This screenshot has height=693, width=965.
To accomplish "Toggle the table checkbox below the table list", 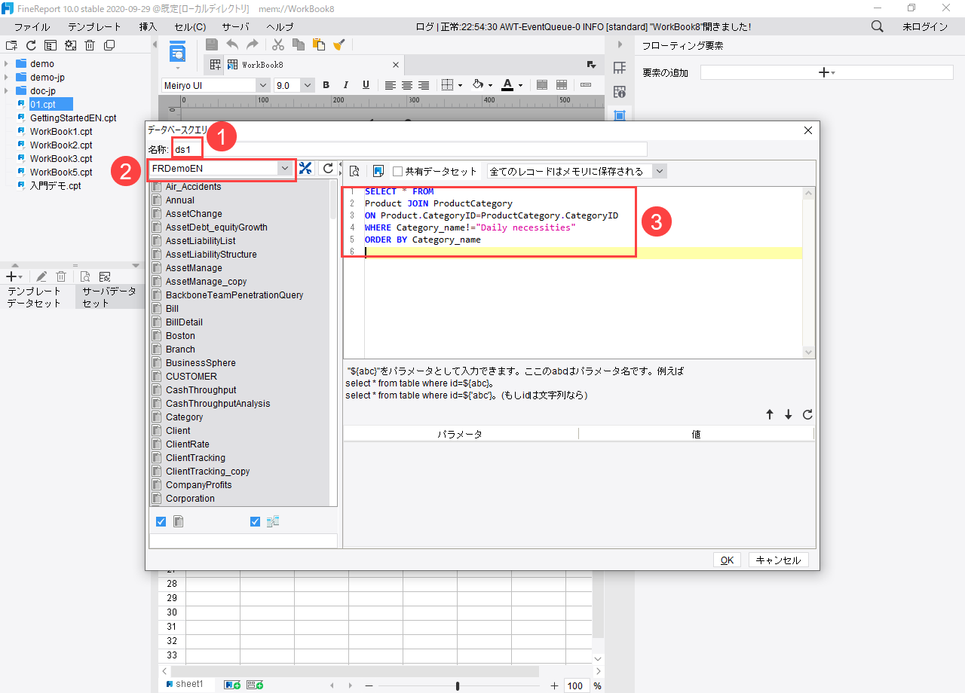I will click(161, 521).
